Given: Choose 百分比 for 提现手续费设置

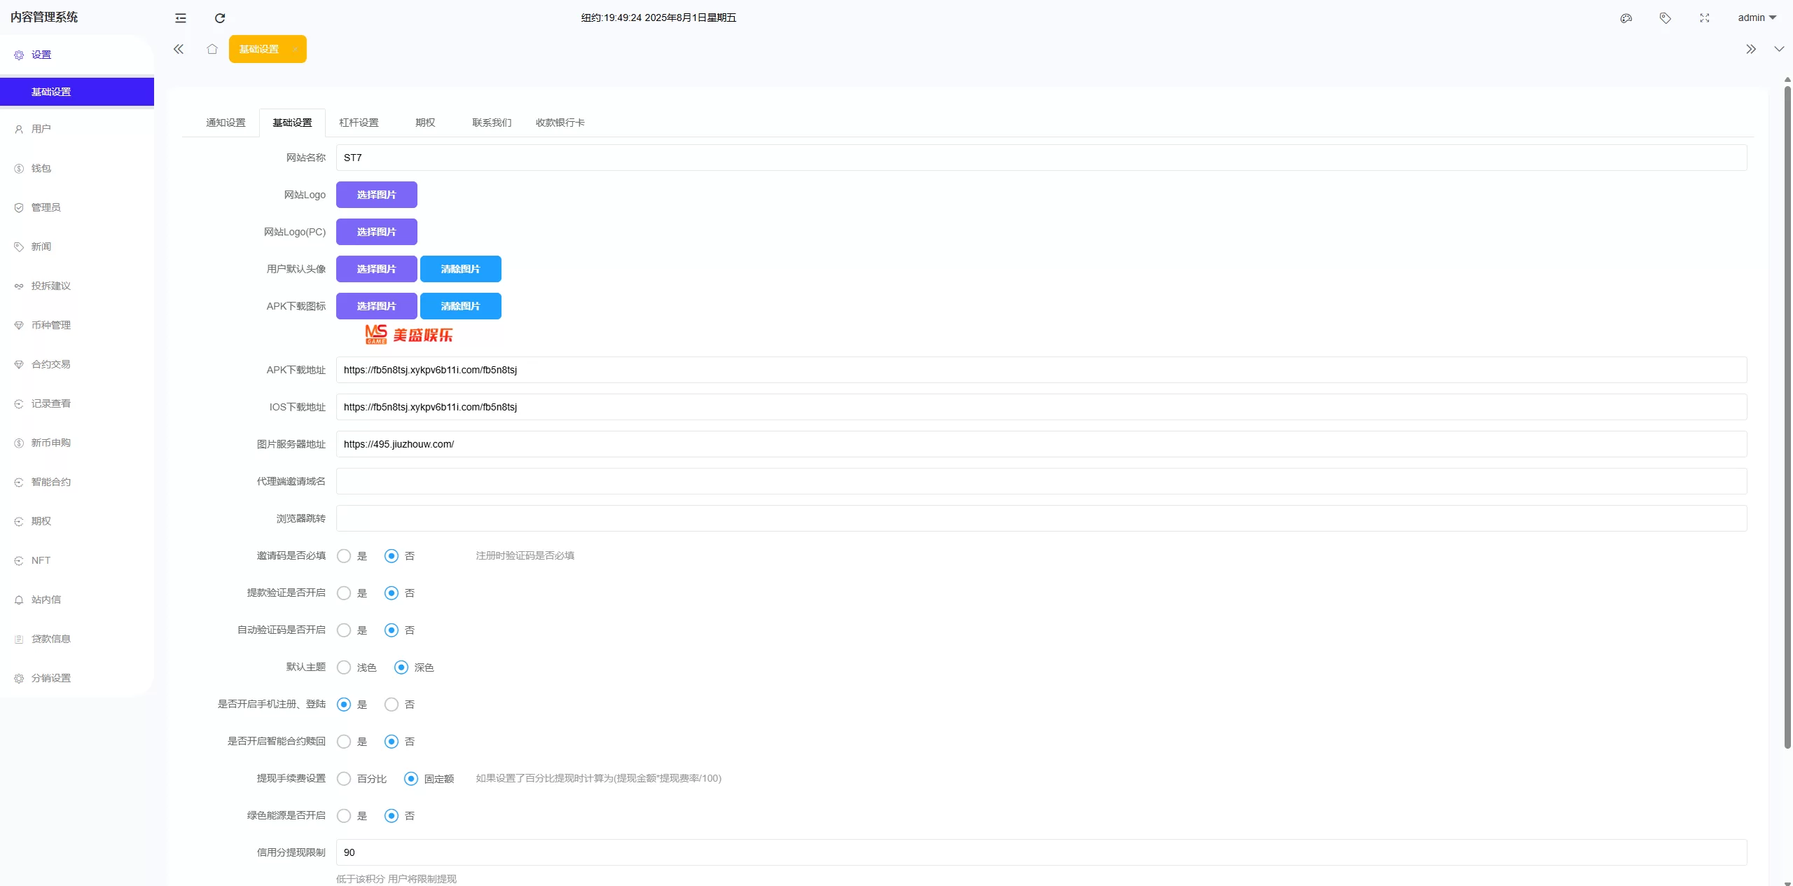Looking at the screenshot, I should [344, 779].
